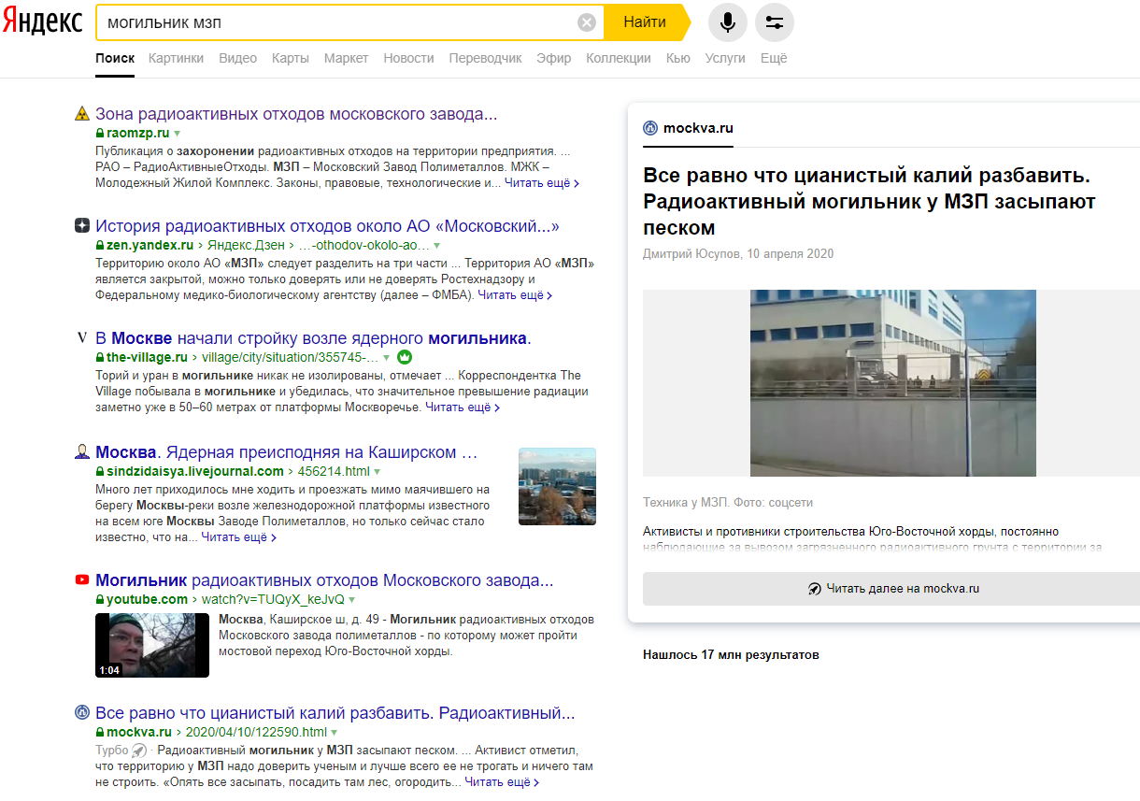Switch to the Видео tab
Image resolution: width=1140 pixels, height=801 pixels.
coord(238,58)
